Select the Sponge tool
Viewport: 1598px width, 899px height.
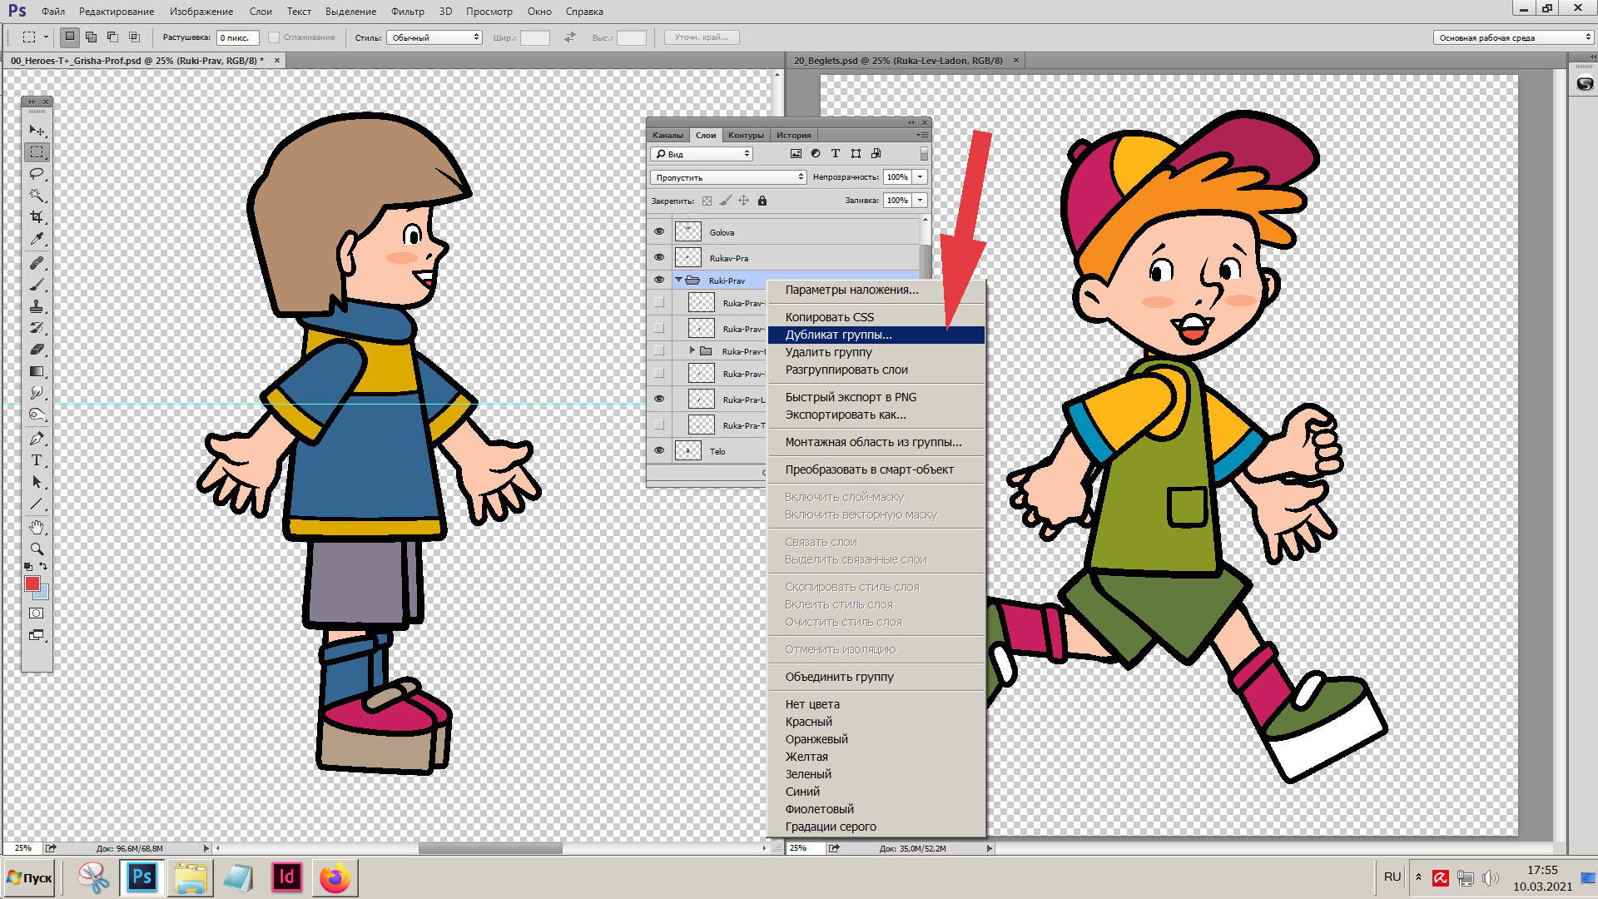(x=37, y=415)
